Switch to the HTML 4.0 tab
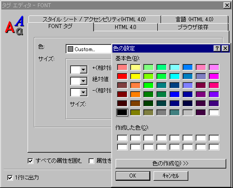The width and height of the screenshot is (233, 188). click(x=126, y=27)
